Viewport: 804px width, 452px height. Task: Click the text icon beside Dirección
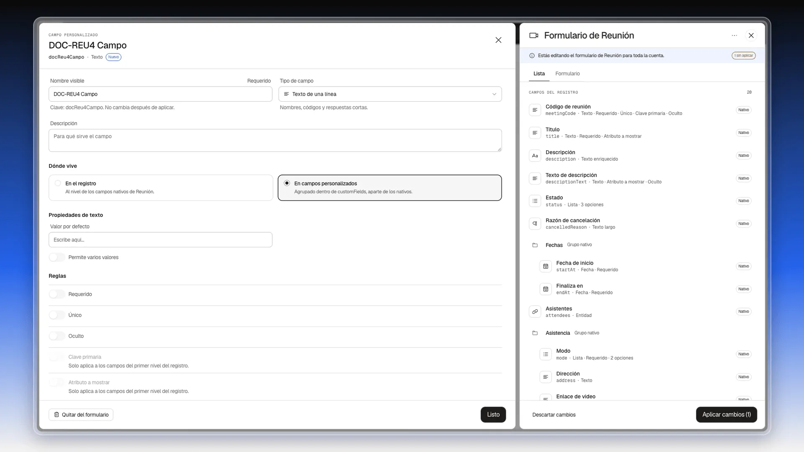tap(546, 377)
